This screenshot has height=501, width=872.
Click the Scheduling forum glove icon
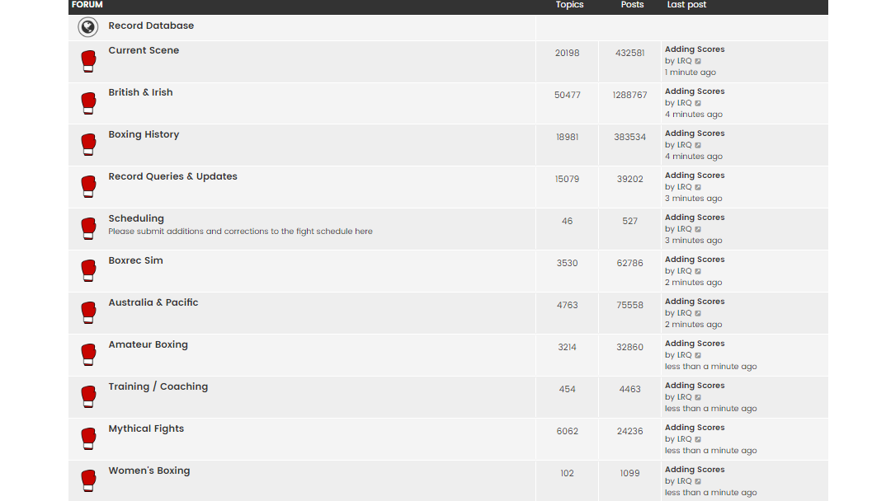[88, 229]
